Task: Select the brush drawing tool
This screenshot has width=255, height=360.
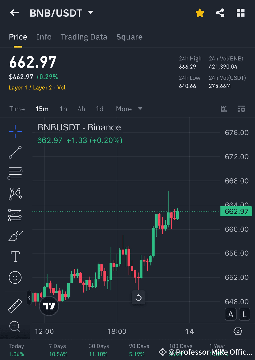Action: tap(15, 235)
